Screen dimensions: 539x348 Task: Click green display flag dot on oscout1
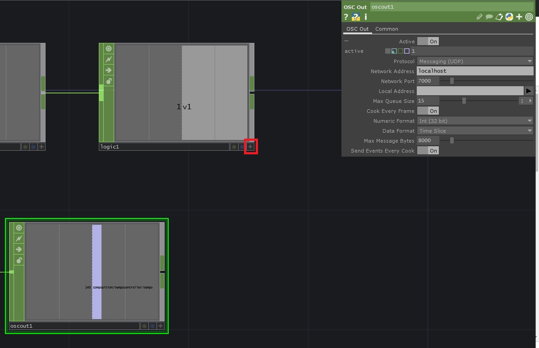(144, 326)
